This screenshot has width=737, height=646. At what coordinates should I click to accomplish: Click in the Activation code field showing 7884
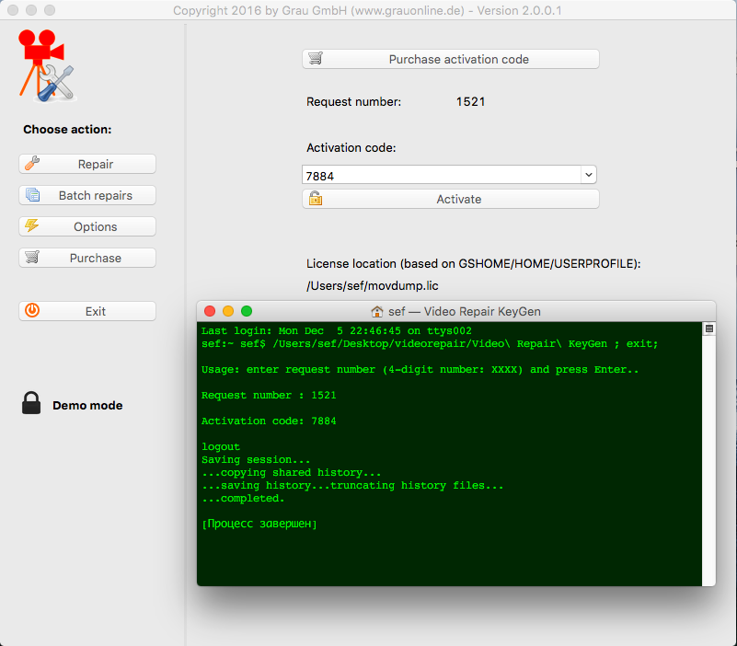(x=442, y=175)
